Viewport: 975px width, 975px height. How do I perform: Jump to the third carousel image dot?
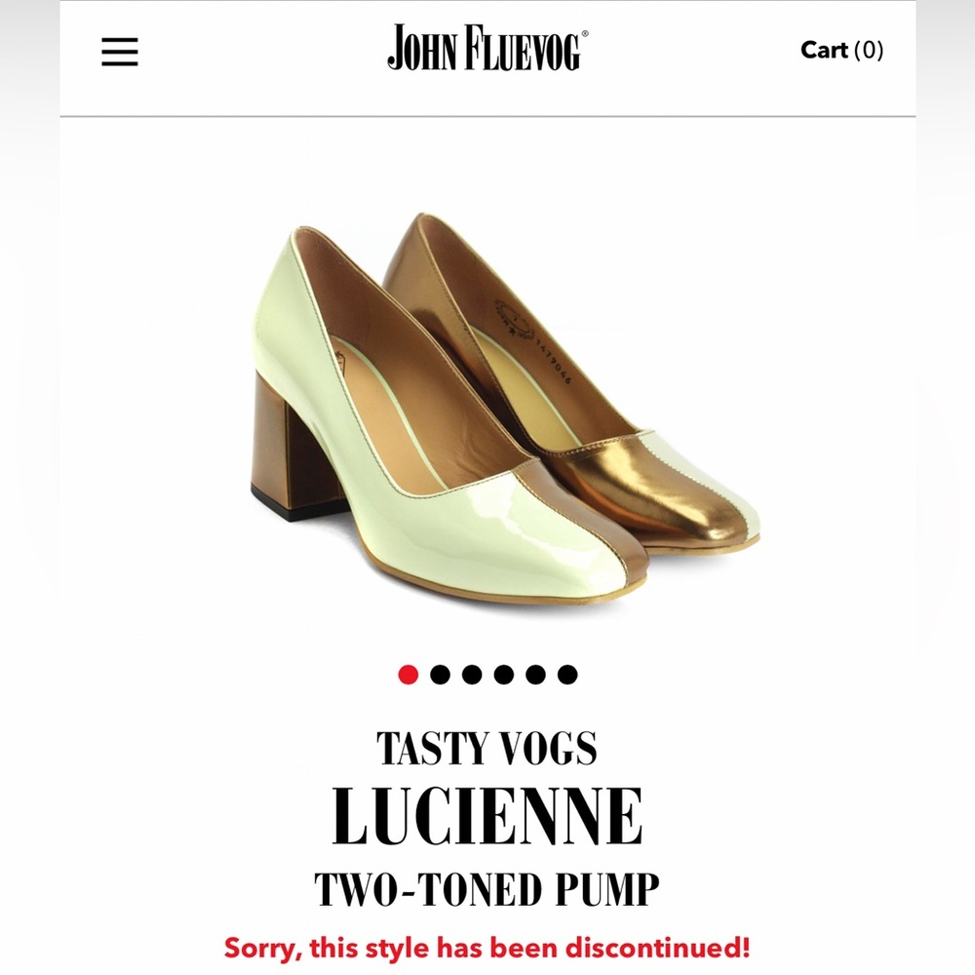pos(472,674)
